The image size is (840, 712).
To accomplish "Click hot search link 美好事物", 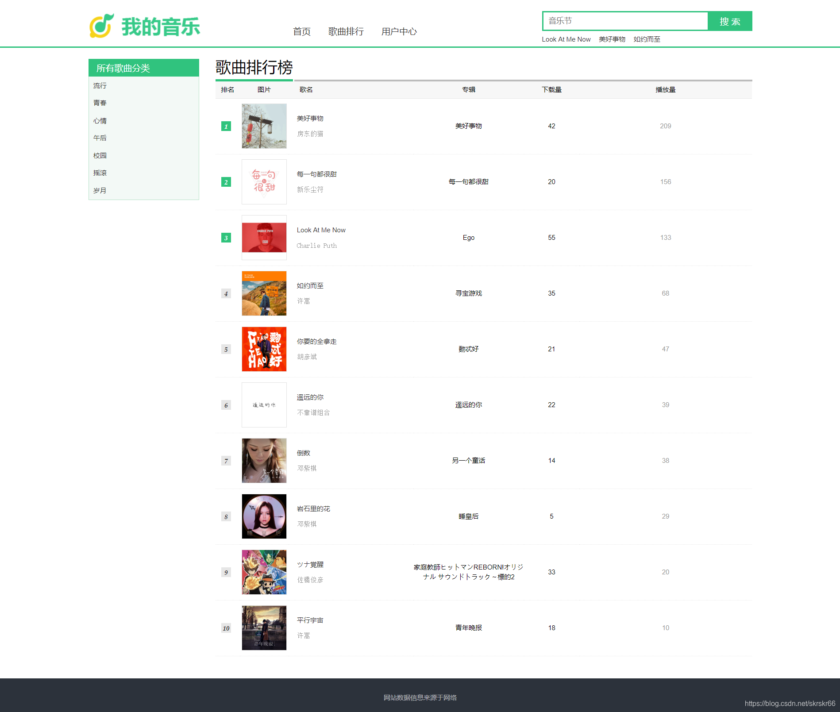I will [612, 39].
